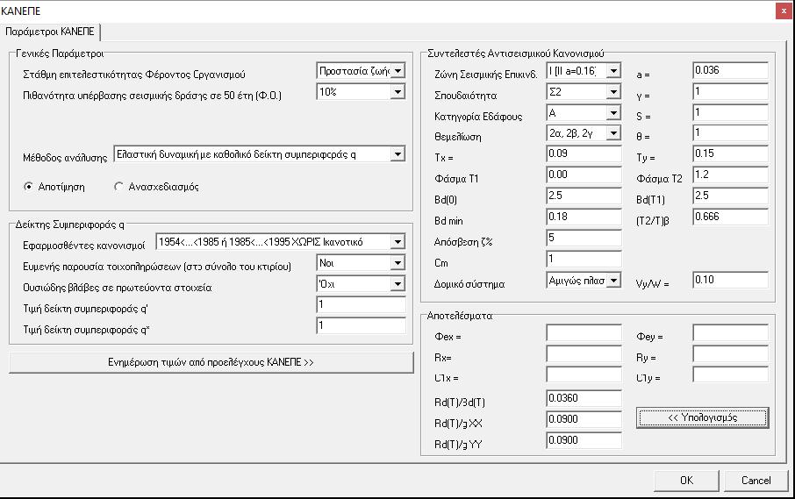795x499 pixels.
Task: Click the Bd min field
Action: click(x=584, y=217)
